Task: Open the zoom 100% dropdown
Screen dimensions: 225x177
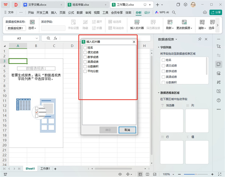Action: pos(173,174)
